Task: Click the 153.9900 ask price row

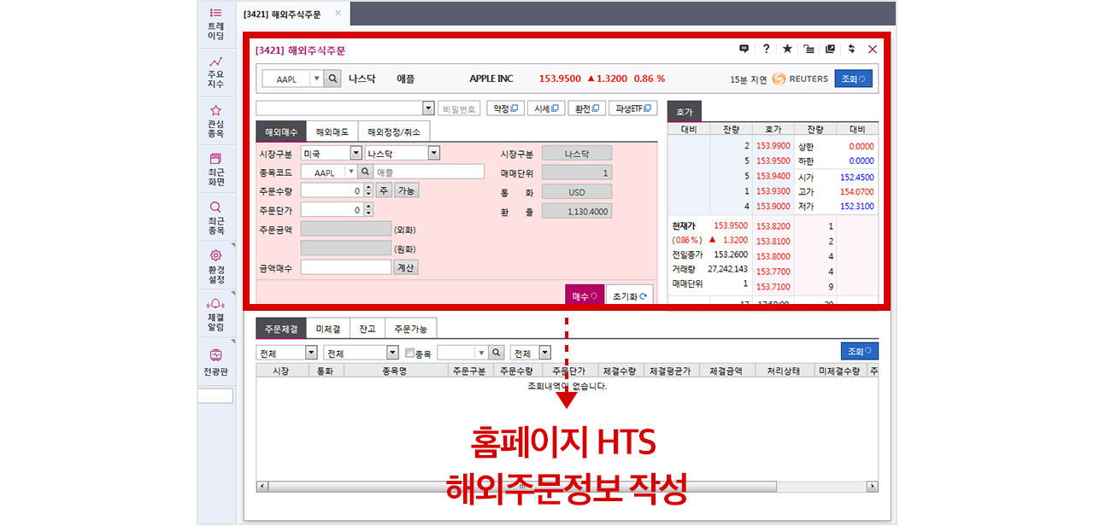Action: pos(773,146)
